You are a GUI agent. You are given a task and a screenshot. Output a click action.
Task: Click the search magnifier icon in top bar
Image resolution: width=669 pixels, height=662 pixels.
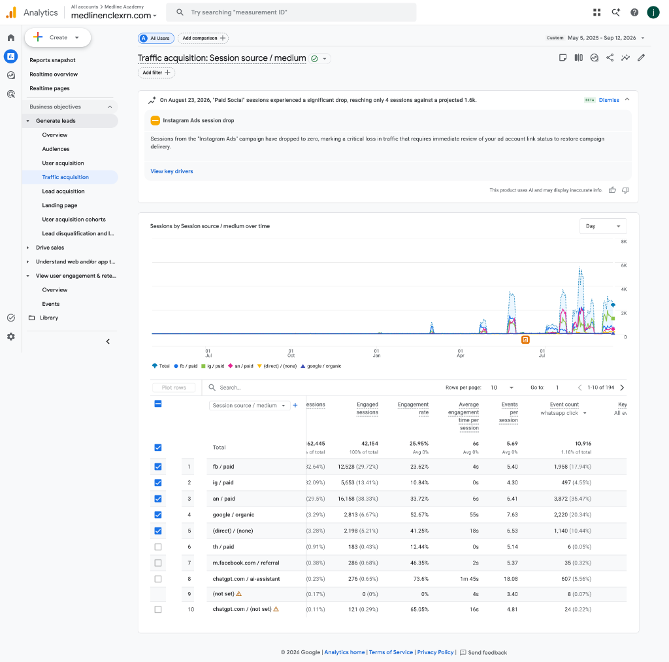180,12
